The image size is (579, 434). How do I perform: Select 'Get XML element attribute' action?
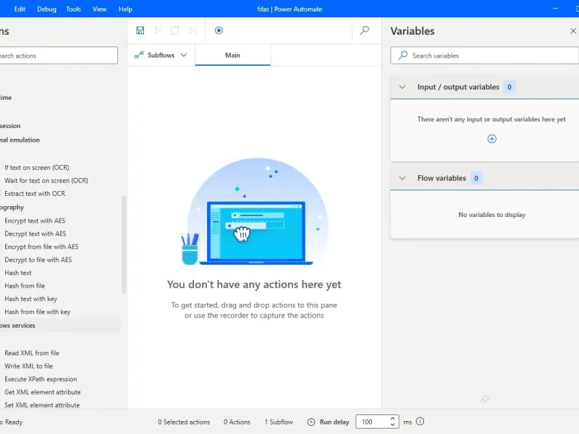(43, 392)
